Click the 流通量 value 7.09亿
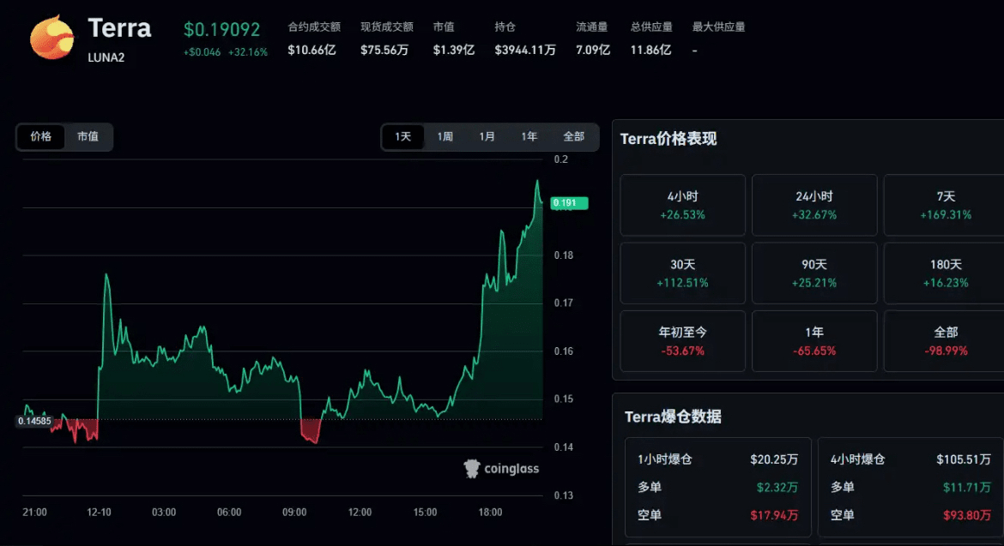Viewport: 1004px width, 546px height. click(593, 50)
